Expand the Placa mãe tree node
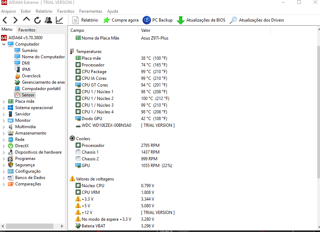This screenshot has height=232, width=320. tap(4, 101)
